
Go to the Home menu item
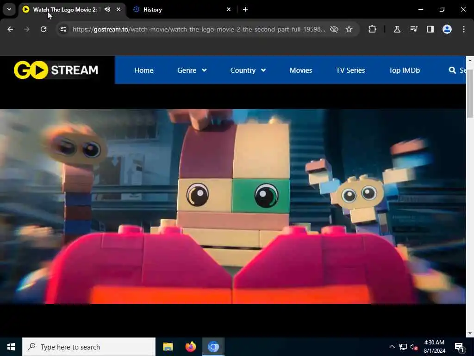144,70
